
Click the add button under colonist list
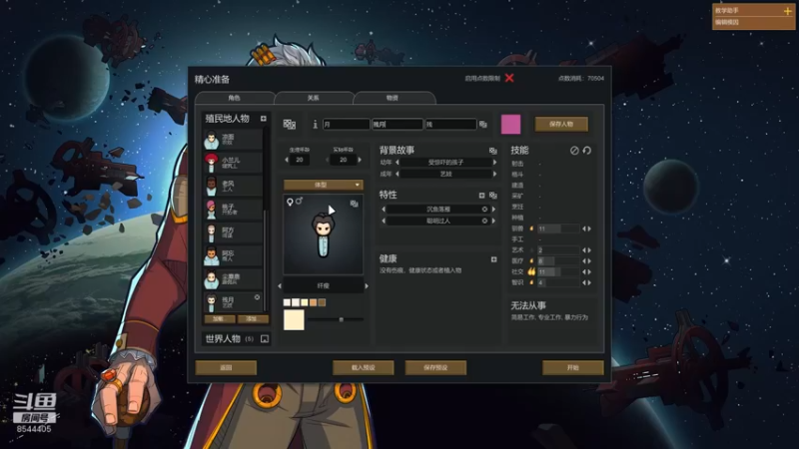point(253,319)
